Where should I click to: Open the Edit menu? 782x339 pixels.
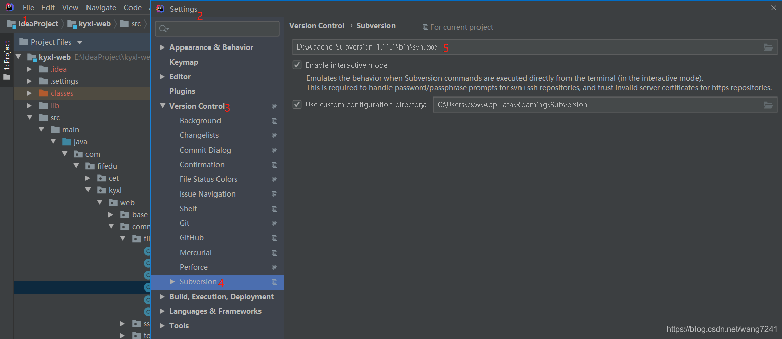(x=48, y=8)
